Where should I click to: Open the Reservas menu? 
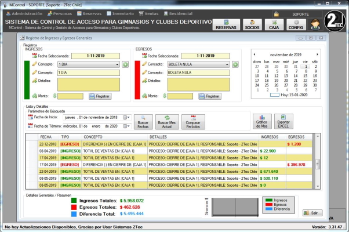point(89,13)
